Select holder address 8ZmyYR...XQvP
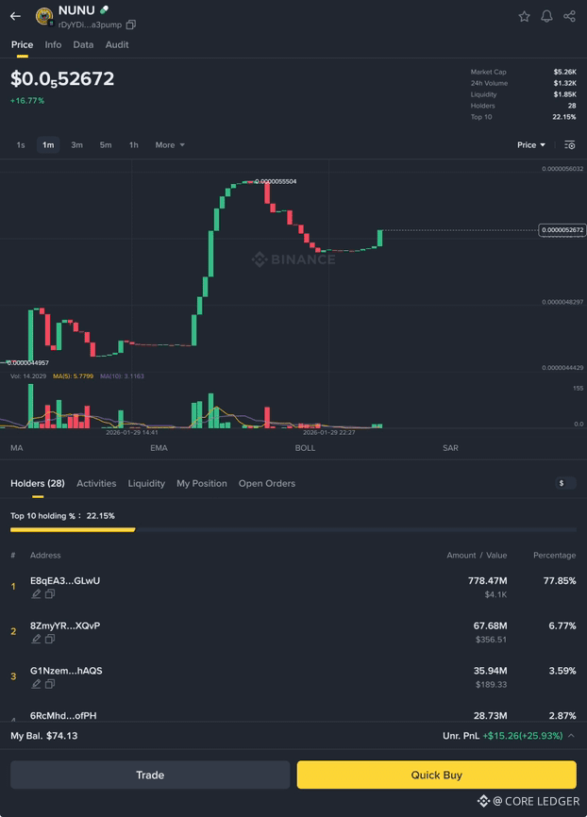Viewport: 587px width, 817px height. pos(65,625)
